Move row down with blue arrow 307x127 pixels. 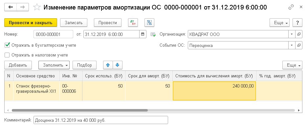118,65
